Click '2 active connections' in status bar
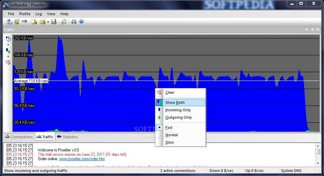Viewport: 324px width, 176px height. [178, 171]
